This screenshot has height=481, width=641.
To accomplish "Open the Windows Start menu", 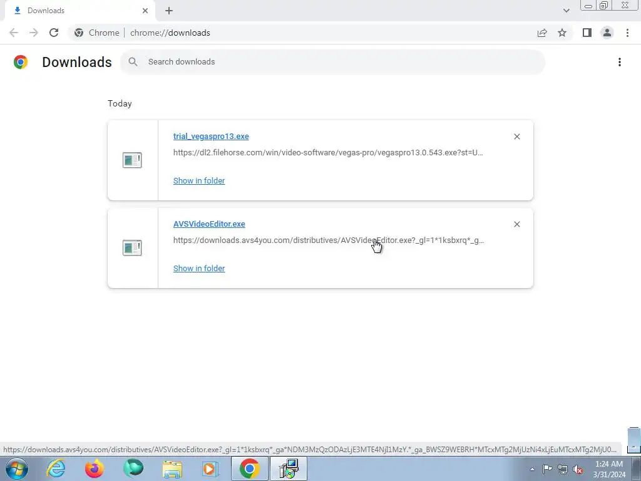I will pos(17,468).
